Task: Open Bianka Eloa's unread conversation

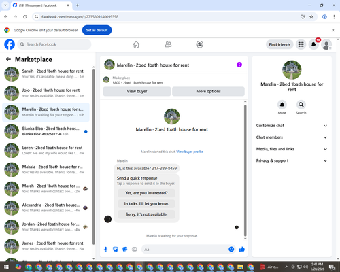Action: coord(46,131)
